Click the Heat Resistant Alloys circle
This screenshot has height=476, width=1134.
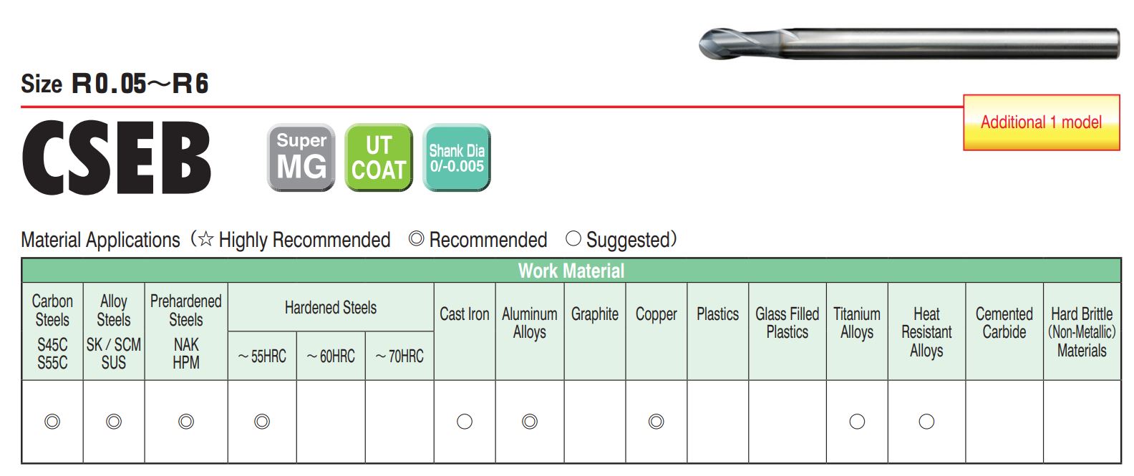tap(926, 422)
